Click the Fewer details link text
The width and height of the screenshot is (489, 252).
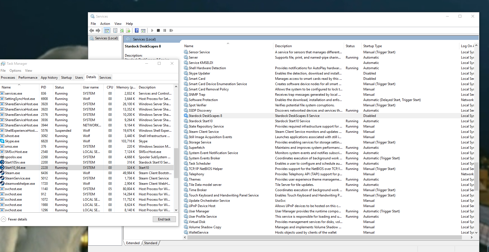coord(18,219)
